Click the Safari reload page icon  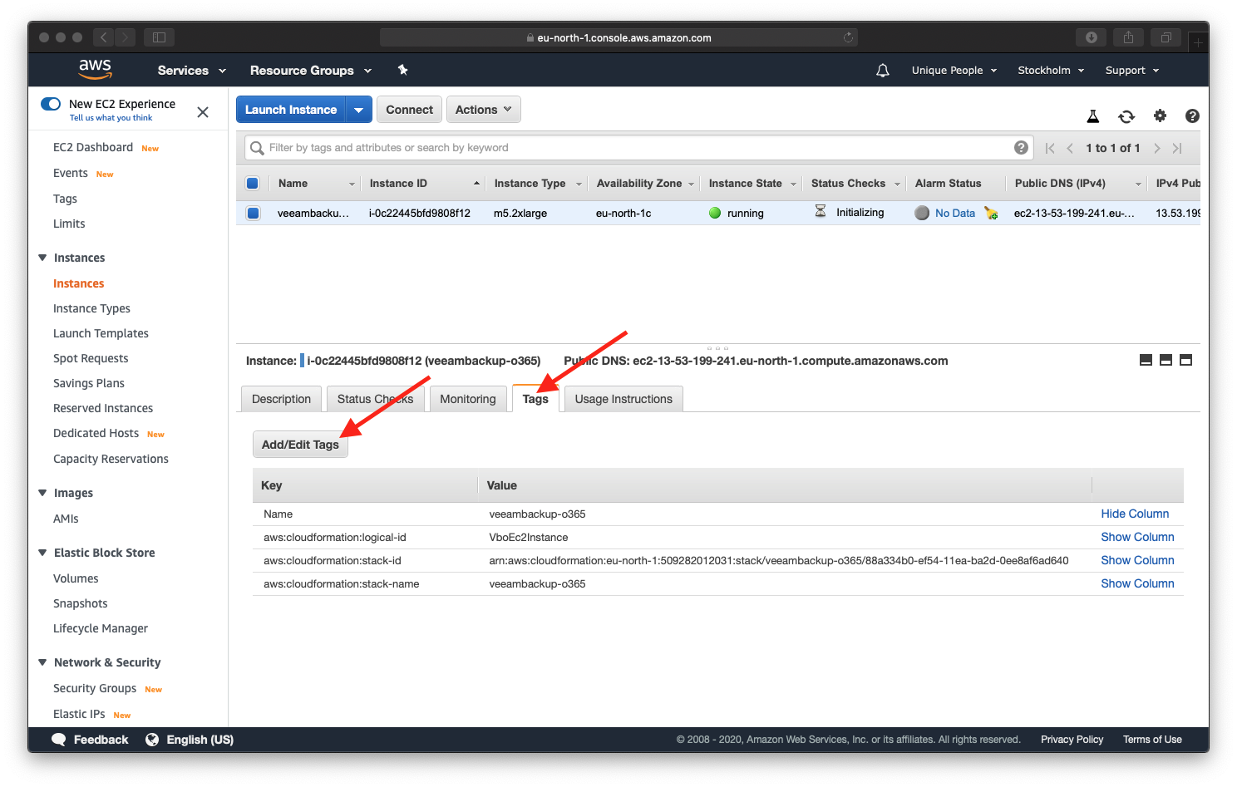848,37
